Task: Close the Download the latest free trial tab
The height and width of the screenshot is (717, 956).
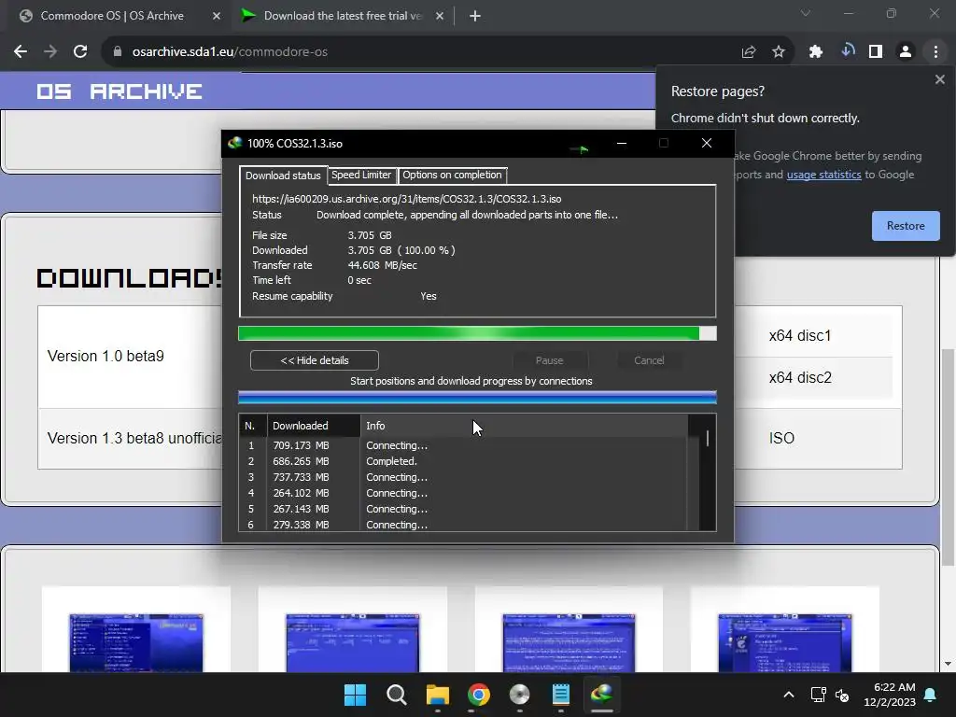Action: pos(440,16)
